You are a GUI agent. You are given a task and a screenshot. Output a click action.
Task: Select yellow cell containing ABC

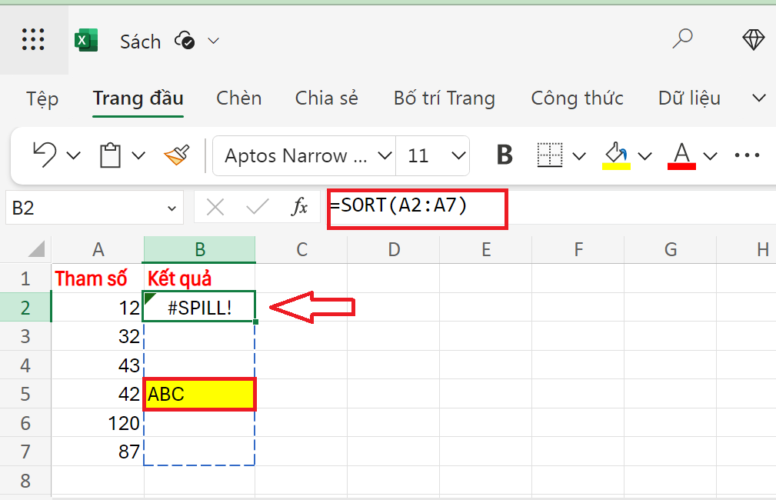[199, 394]
